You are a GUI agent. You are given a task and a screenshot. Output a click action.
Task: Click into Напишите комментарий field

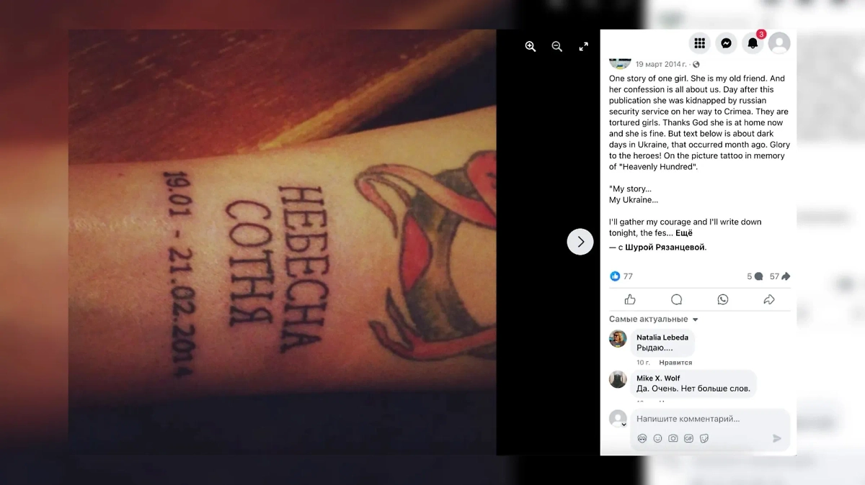[710, 419]
